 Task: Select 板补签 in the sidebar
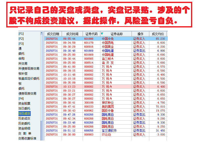pyautogui.click(x=23, y=74)
